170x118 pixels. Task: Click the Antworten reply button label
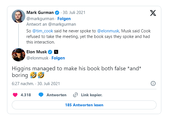point(56,95)
